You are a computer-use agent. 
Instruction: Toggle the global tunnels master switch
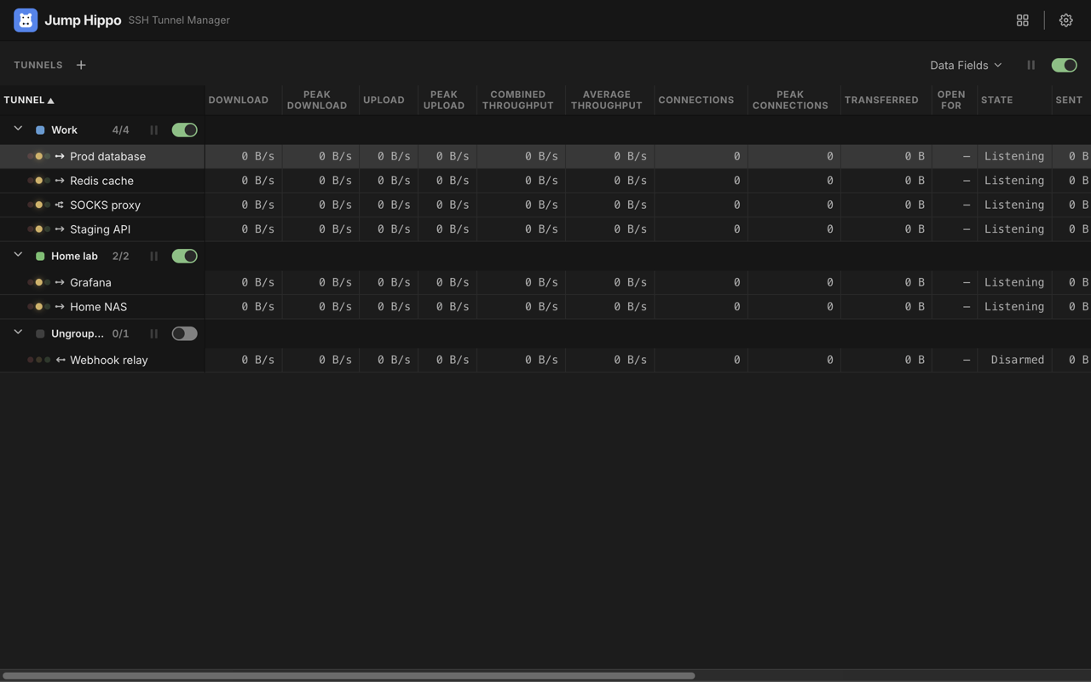(1064, 65)
